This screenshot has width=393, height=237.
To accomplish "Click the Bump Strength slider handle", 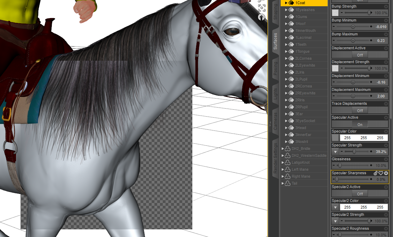I will (369, 13).
